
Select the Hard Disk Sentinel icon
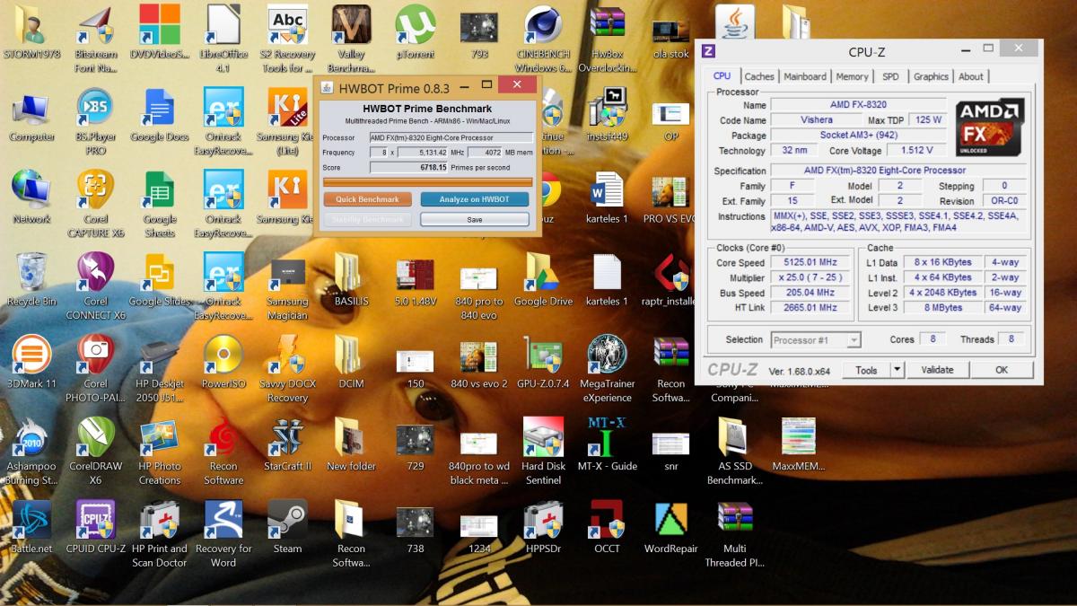(543, 437)
